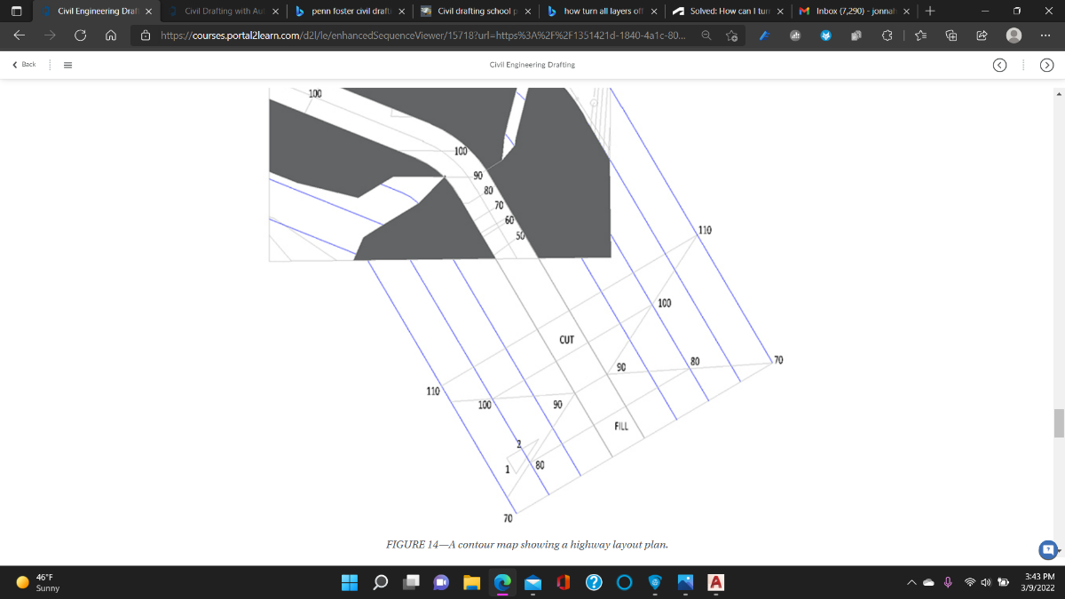1065x599 pixels.
Task: Switch to the Gmail Inbox tab
Action: [852, 12]
